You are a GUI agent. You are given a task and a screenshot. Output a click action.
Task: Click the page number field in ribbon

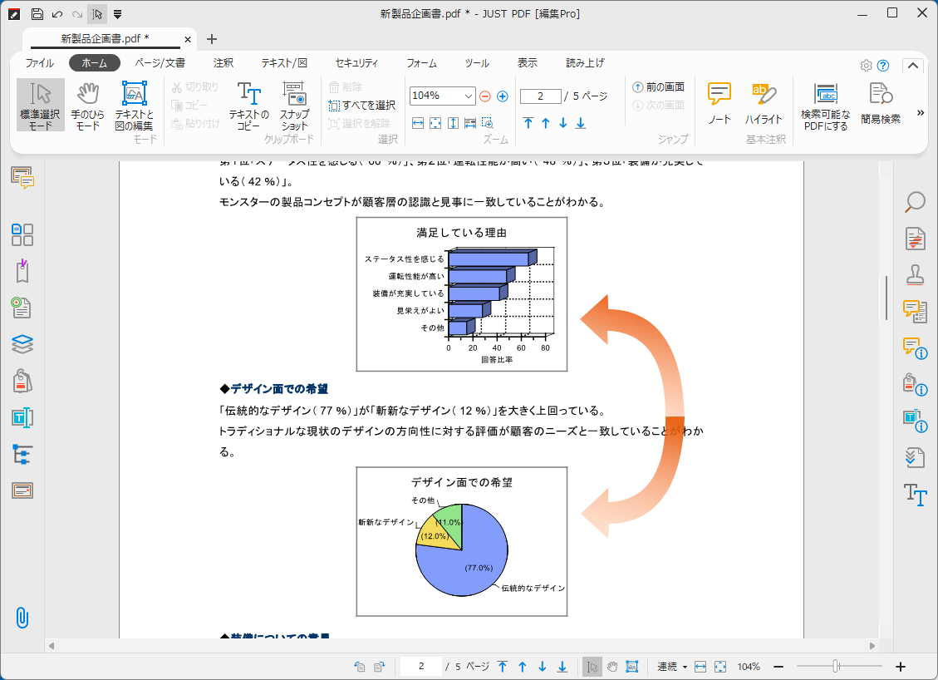(x=540, y=96)
